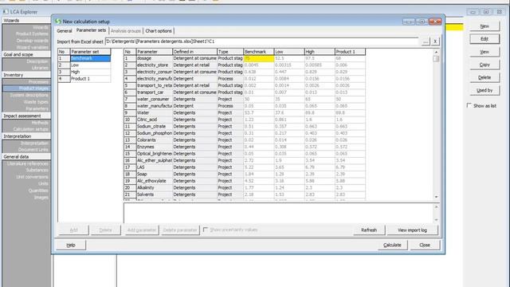Click the Parameter column header
This screenshot has height=287, width=510.
click(x=154, y=52)
